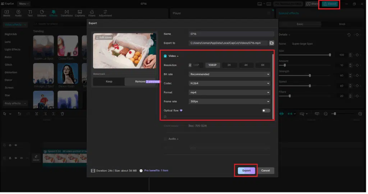The image size is (368, 194).
Task: Click the Size slider in Details
Action: [x=305, y=55]
